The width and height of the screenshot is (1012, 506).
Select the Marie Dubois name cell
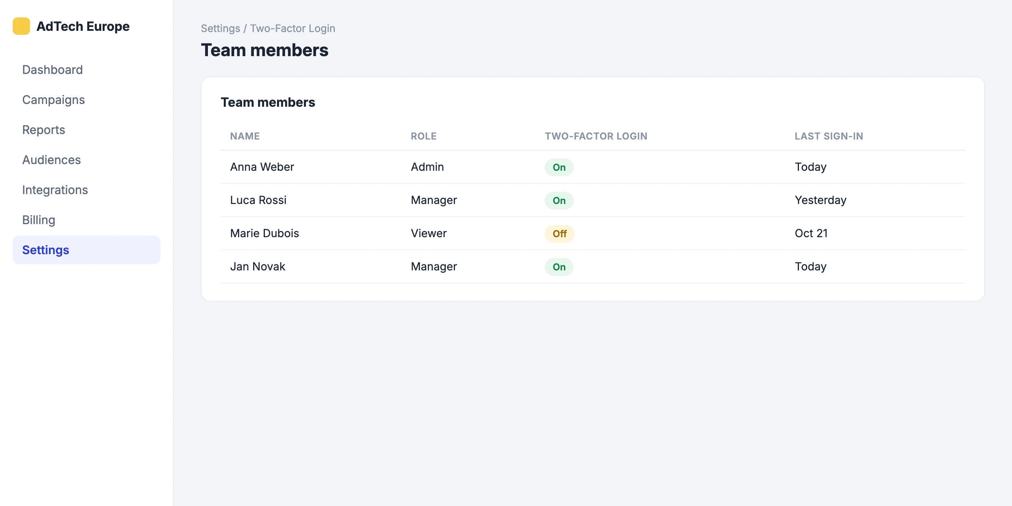[264, 233]
